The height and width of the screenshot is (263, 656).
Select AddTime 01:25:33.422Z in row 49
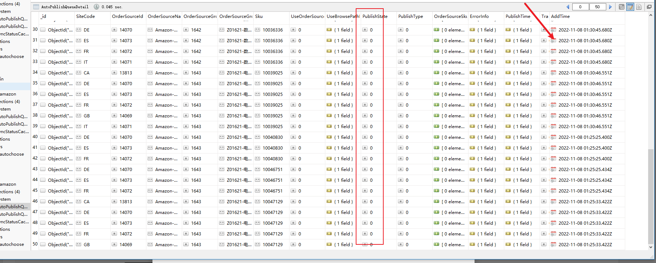point(587,234)
